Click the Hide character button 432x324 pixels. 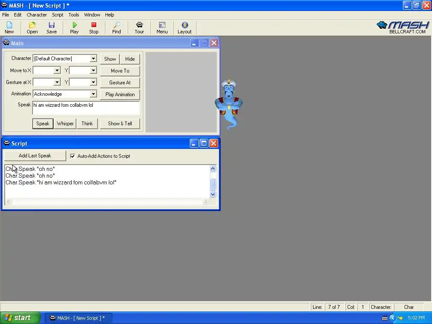130,59
